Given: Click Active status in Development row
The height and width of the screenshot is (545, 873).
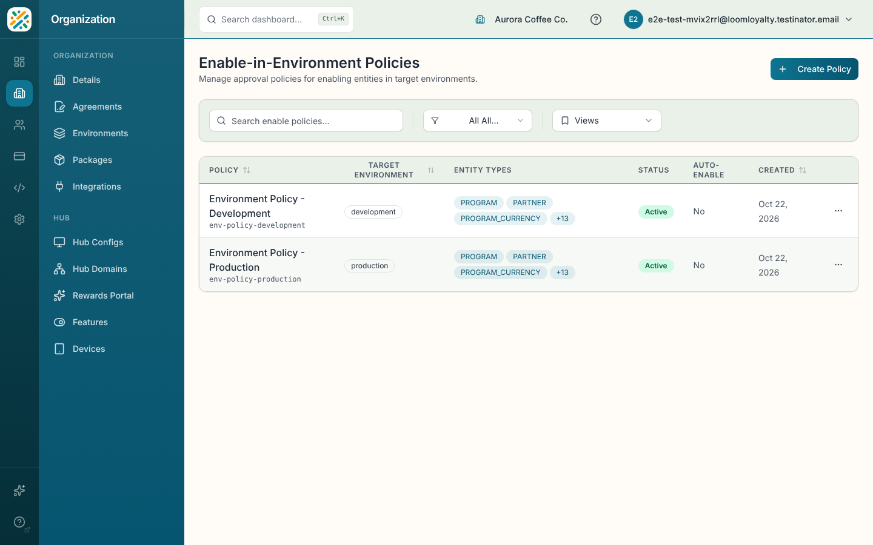Looking at the screenshot, I should pos(656,212).
